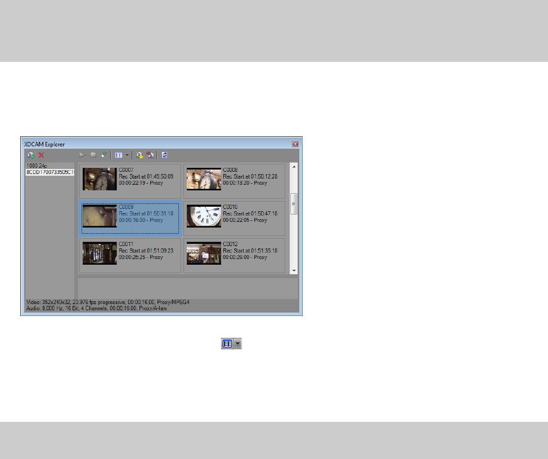The width and height of the screenshot is (548, 459).
Task: Select clip C0012 thumbnail
Action: point(204,253)
